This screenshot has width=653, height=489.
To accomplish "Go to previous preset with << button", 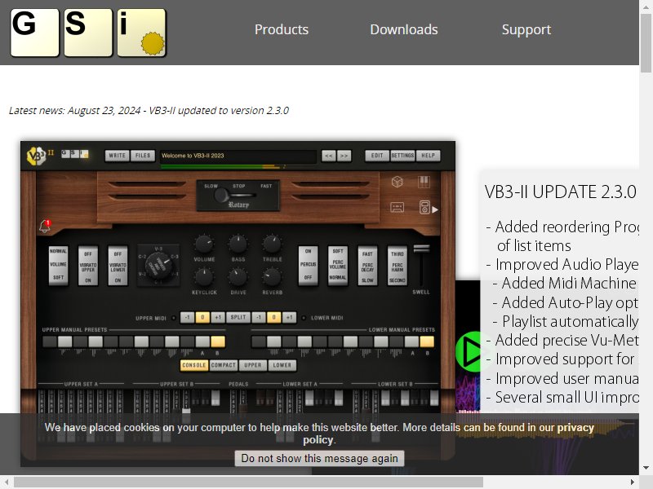I will tap(329, 156).
